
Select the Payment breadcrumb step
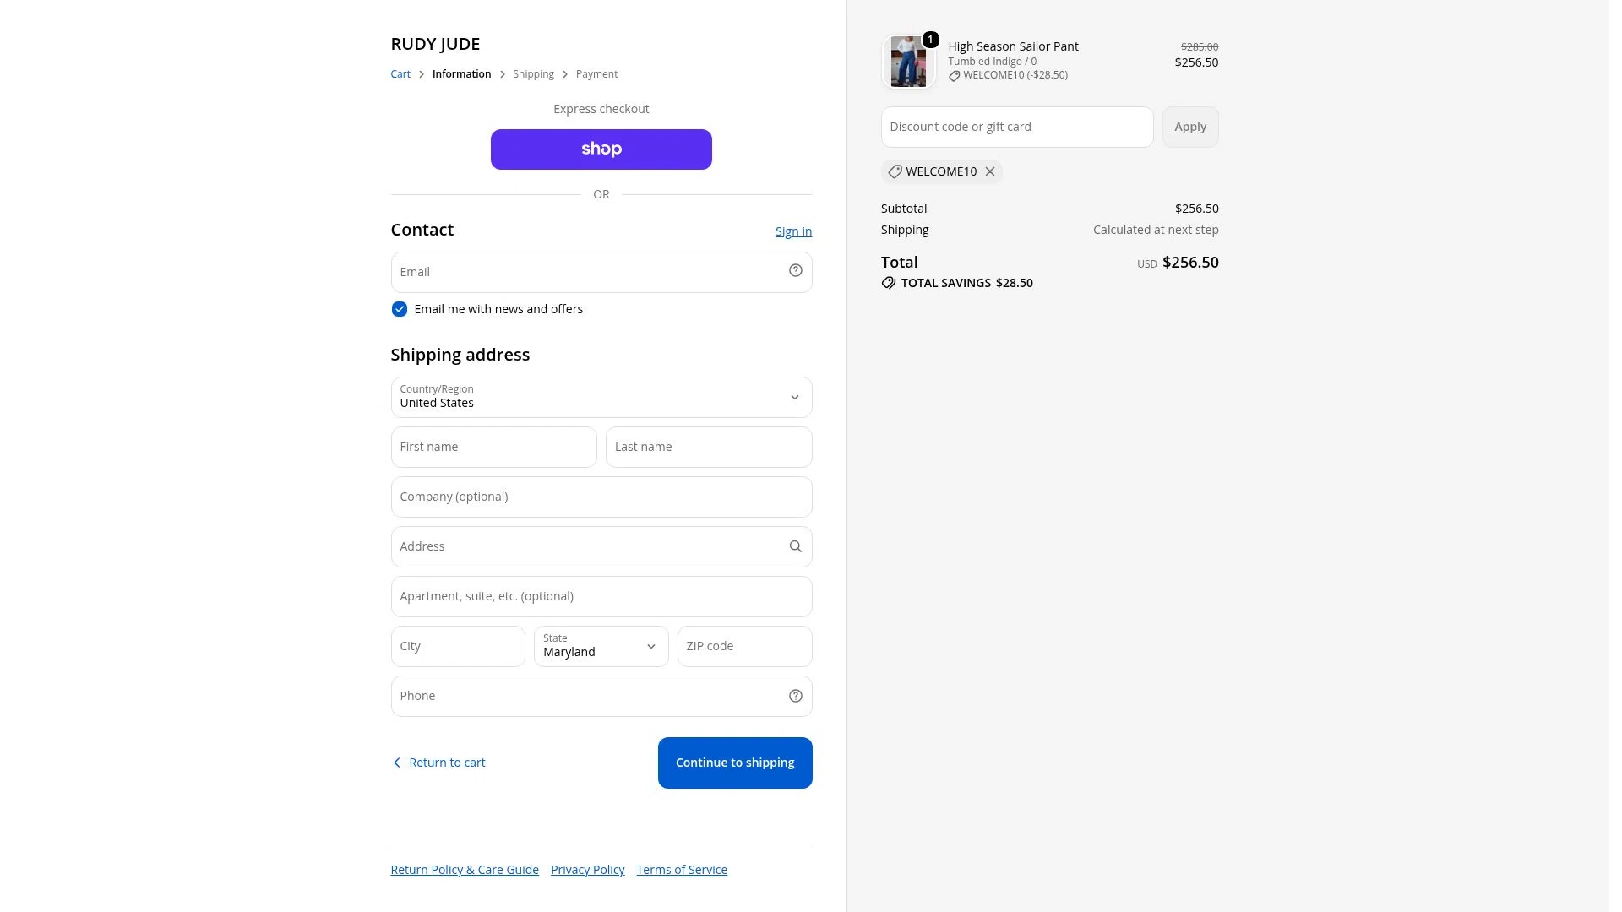596,74
